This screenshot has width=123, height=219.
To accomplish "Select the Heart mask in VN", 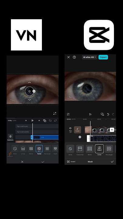I will [x=55, y=150].
